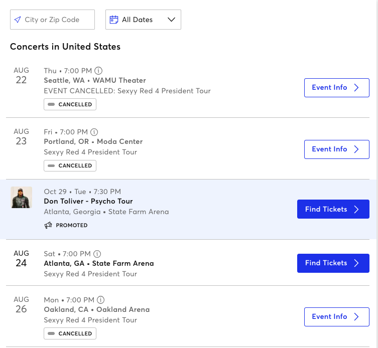
Task: Click chevron arrow on Seattle Event Info button
Action: tap(356, 87)
